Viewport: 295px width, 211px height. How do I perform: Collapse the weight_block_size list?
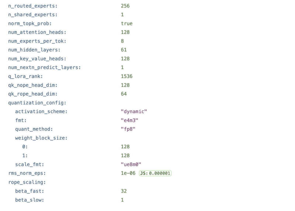(41, 138)
